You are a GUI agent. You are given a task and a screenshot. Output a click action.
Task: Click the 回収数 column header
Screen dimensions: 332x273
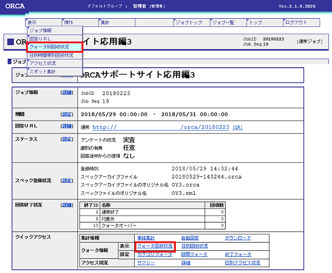(x=215, y=205)
